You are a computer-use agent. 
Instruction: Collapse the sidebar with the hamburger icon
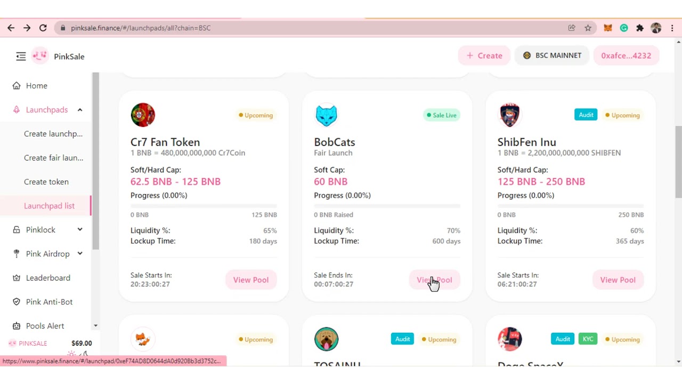click(x=21, y=56)
